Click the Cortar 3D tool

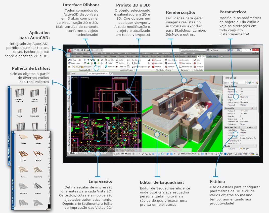[117, 67]
